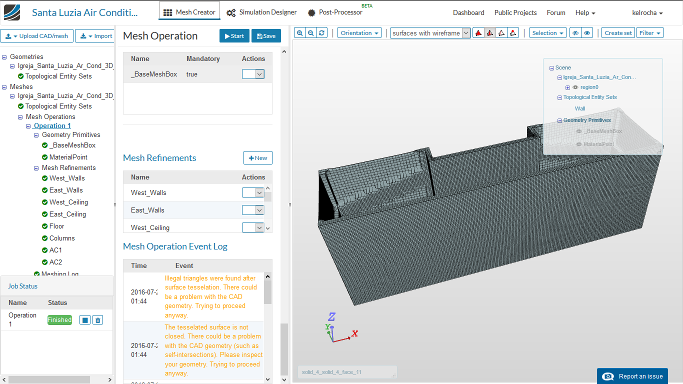Click the Start mesh operation button
683x384 pixels.
(x=234, y=36)
